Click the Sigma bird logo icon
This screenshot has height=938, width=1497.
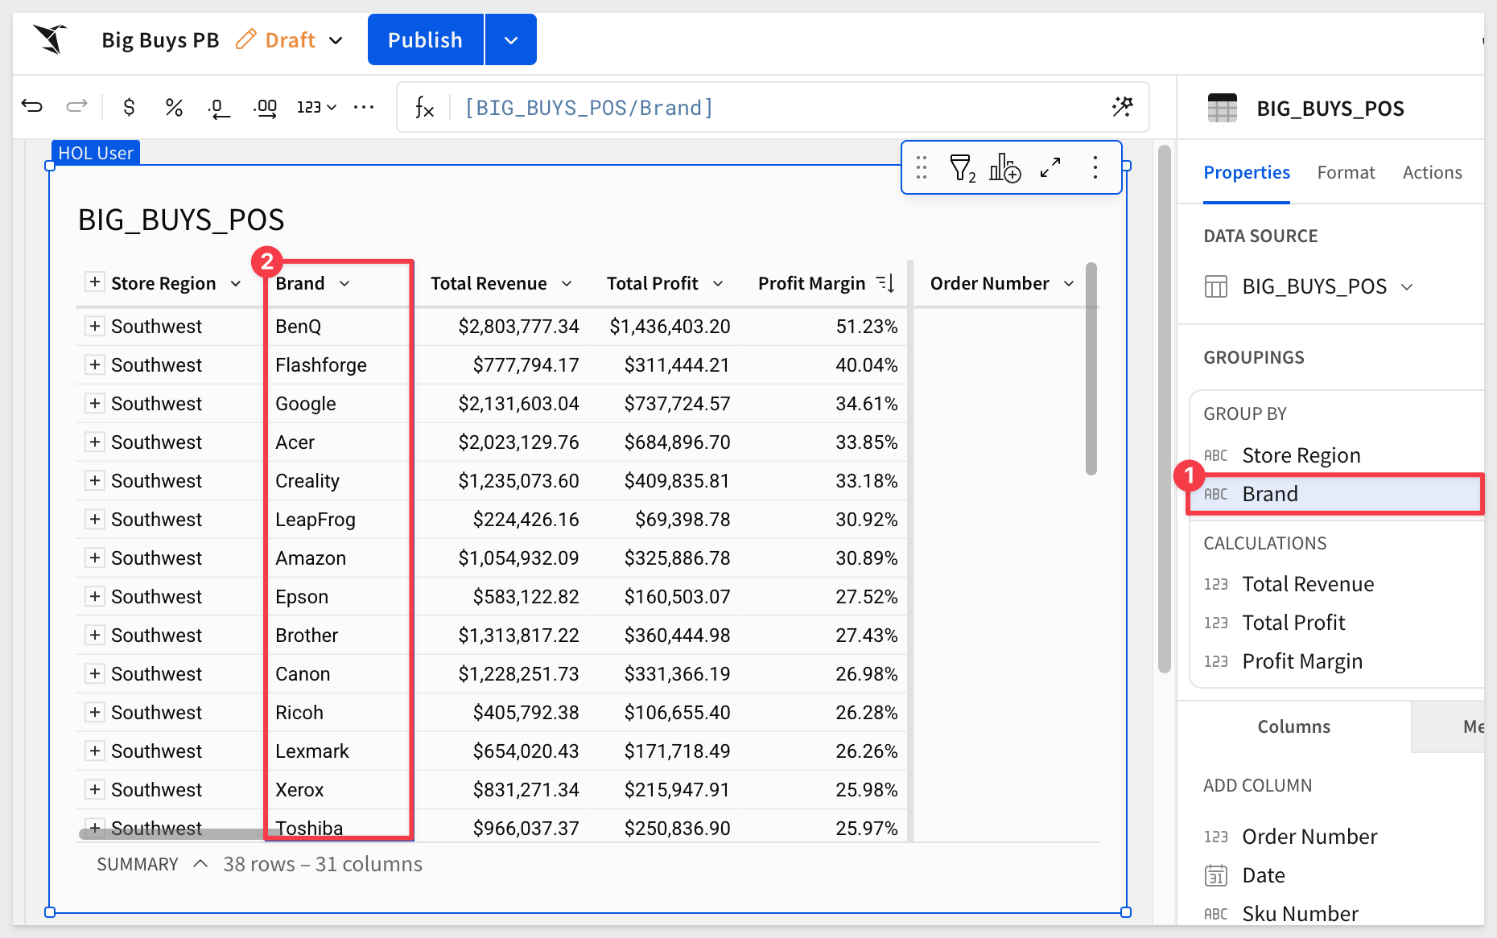point(50,39)
